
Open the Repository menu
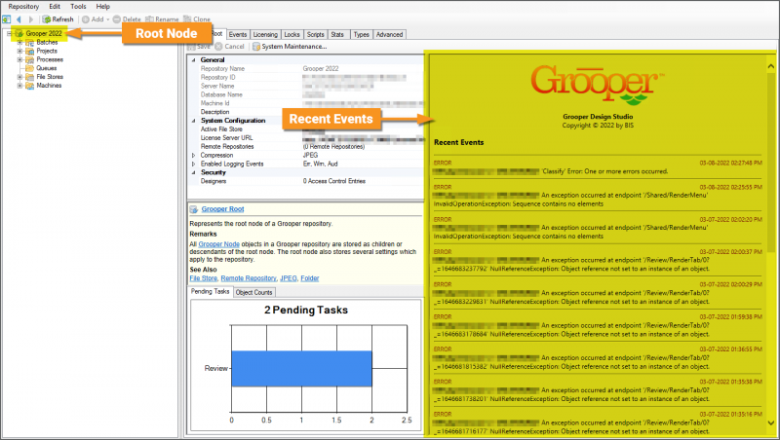pyautogui.click(x=23, y=7)
